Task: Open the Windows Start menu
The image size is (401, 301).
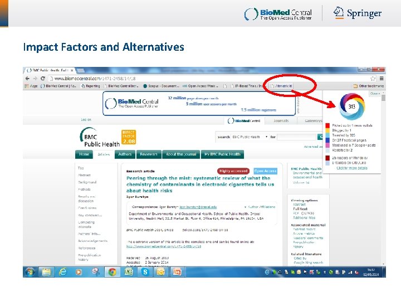Action: point(30,272)
